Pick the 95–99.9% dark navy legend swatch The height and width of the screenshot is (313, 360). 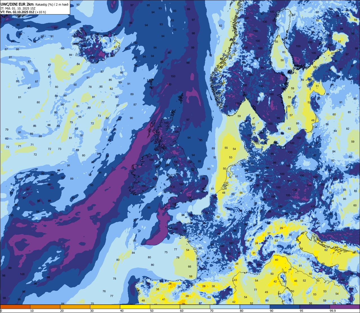(315, 307)
